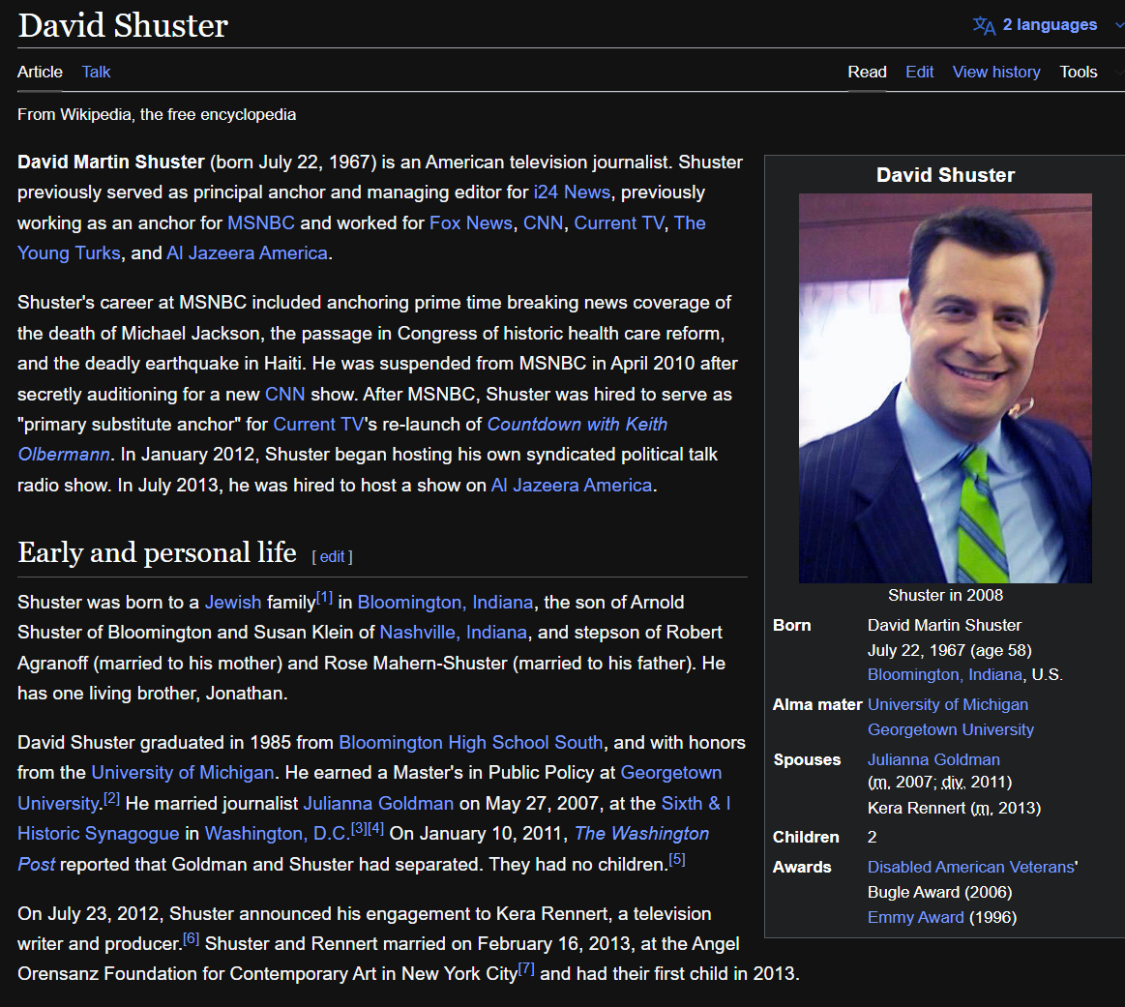The width and height of the screenshot is (1125, 1007).
Task: Click the languages translate icon
Action: click(984, 25)
